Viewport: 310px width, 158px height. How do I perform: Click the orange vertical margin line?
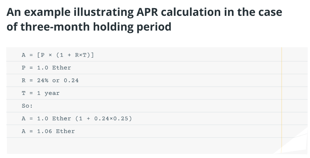282,101
